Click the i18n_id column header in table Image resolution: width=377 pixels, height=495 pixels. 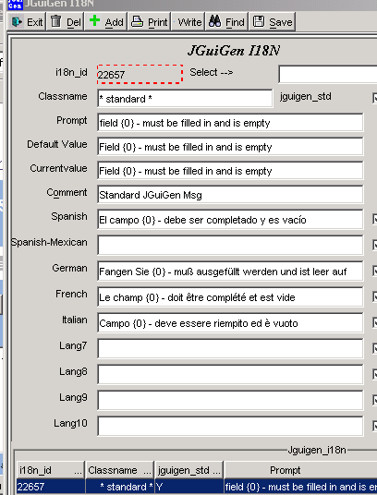[51, 470]
